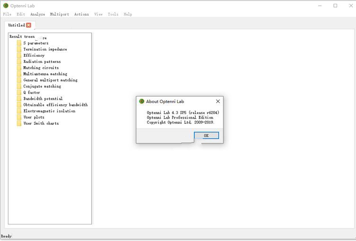Click the folder icon beside Termination impedance
Image resolution: width=356 pixels, height=241 pixels.
tap(19, 49)
